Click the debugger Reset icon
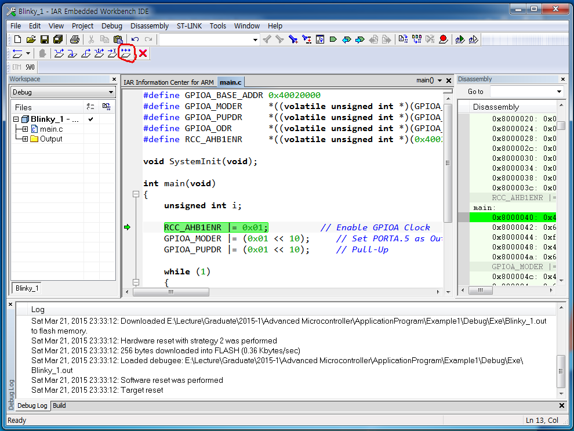This screenshot has height=431, width=574. 17,53
